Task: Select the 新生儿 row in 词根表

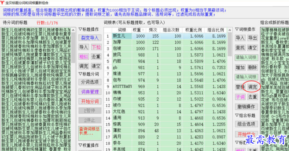Action: 166,36
